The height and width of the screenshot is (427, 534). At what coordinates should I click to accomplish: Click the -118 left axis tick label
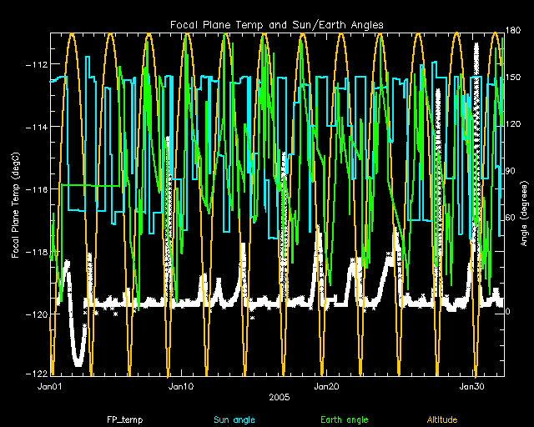[x=35, y=252]
